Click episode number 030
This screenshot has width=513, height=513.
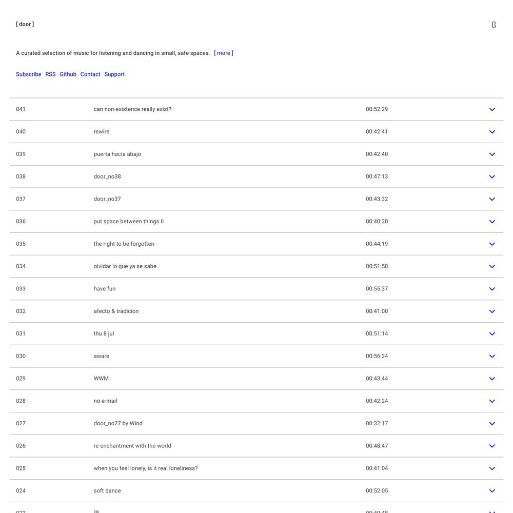tap(21, 357)
